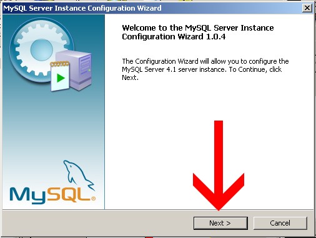Click the Next > button
The height and width of the screenshot is (238, 316).
click(x=220, y=223)
